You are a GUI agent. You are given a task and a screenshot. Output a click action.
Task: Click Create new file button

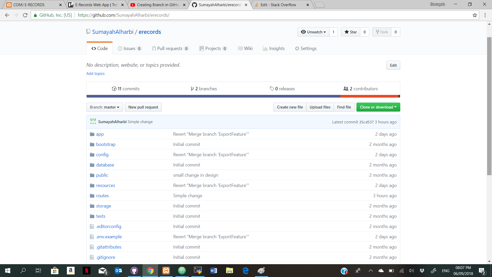(x=290, y=107)
